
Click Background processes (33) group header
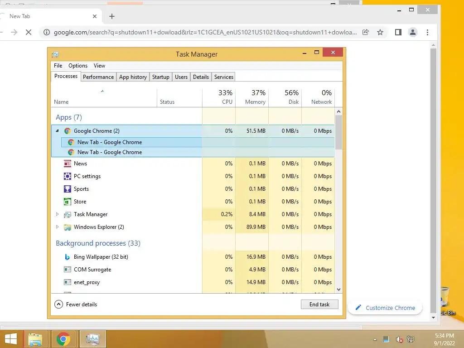pos(98,243)
